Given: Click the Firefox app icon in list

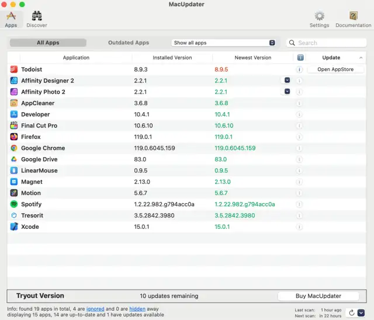Looking at the screenshot, I should click(x=14, y=137).
